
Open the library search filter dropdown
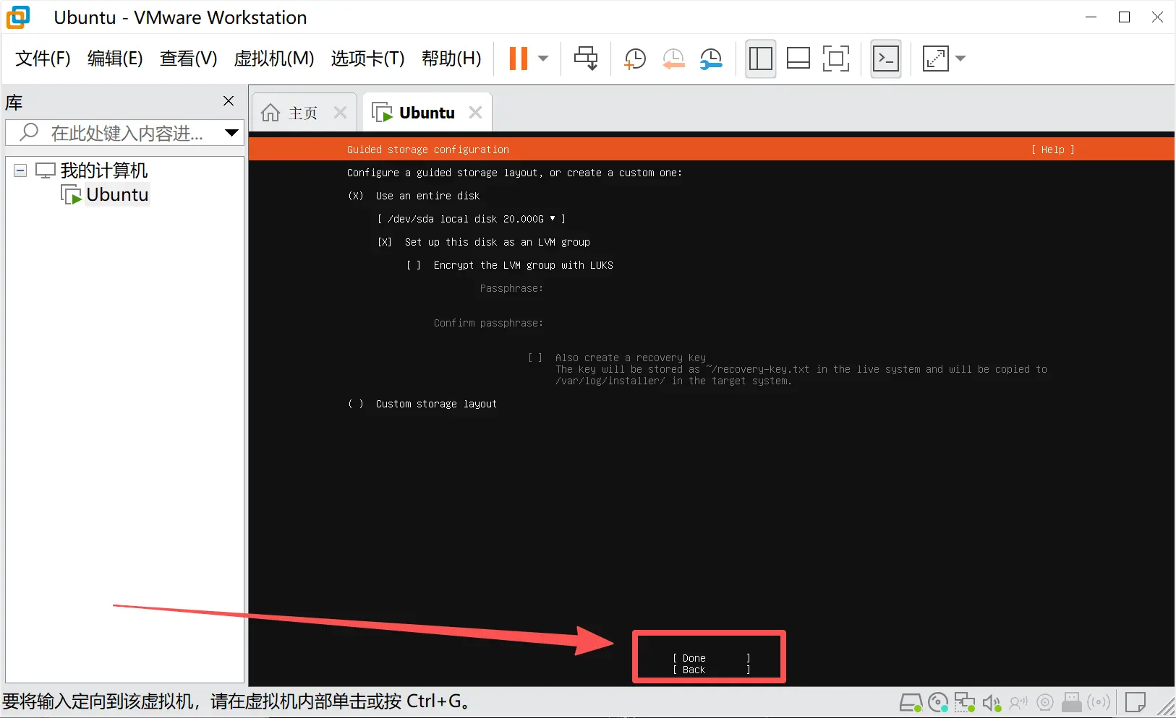232,133
